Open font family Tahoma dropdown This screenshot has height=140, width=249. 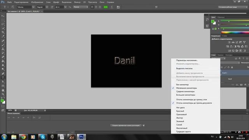(x=33, y=7)
